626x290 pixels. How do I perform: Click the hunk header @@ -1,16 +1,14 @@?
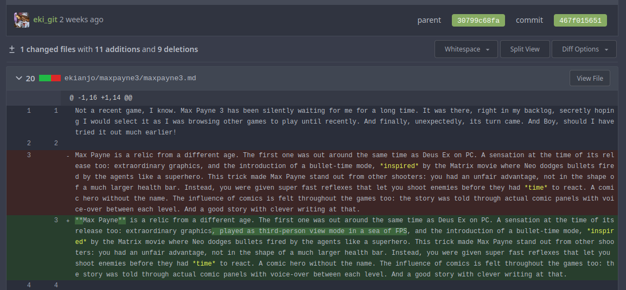[x=101, y=98]
